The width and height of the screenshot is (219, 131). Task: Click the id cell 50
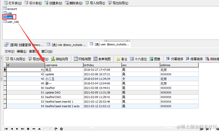click(x=25, y=88)
